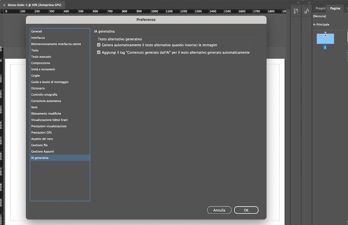Close the Senza titolo-1 document tab

click(x=4, y=5)
